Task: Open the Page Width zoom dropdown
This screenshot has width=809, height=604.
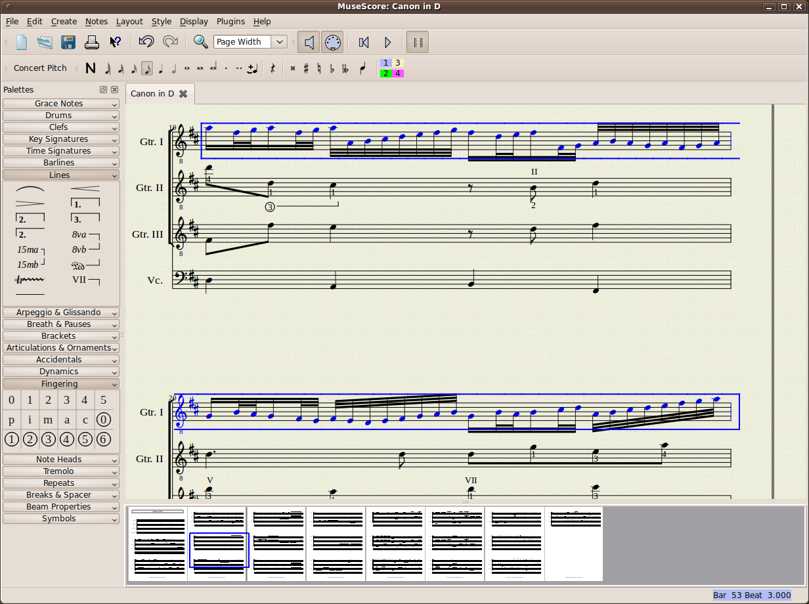Action: click(278, 41)
